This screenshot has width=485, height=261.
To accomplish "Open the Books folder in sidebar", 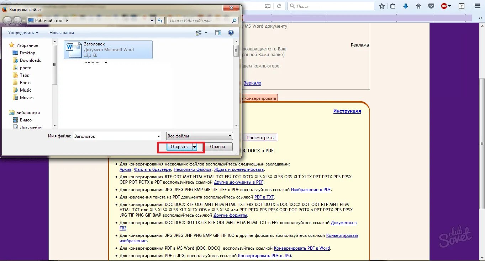I will coord(22,83).
